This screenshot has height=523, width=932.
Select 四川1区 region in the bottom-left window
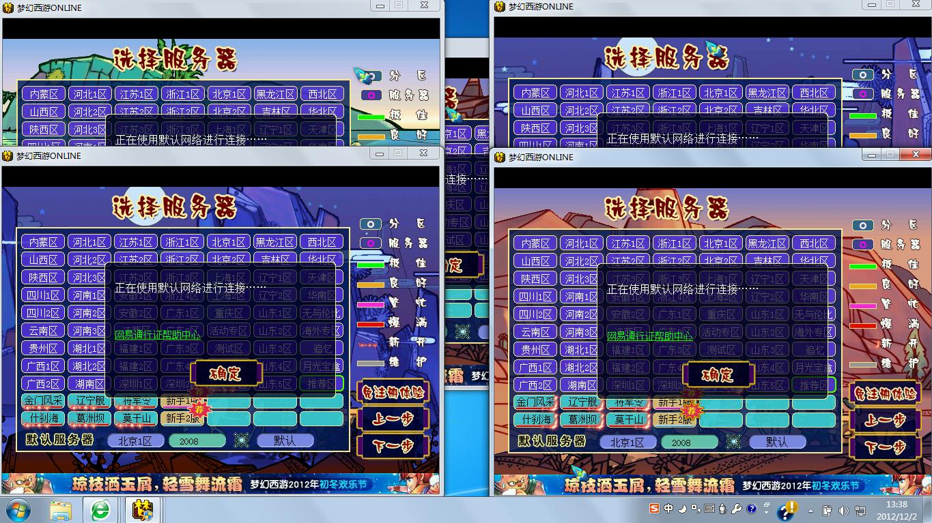tap(43, 295)
